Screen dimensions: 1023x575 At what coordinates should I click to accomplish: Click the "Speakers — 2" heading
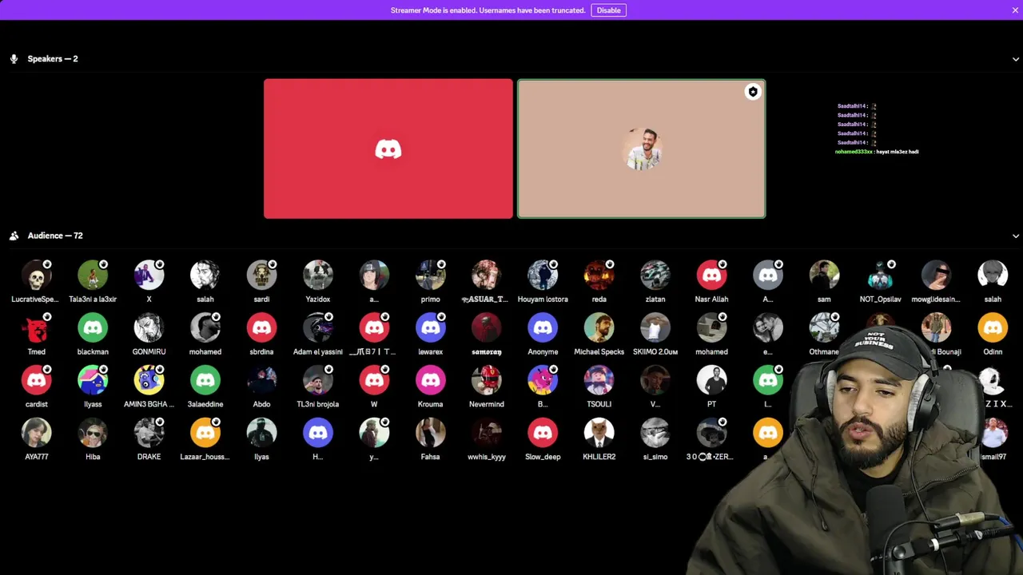[x=53, y=59]
